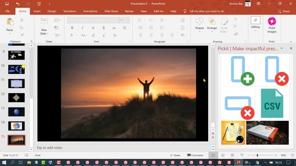The image size is (296, 166).
Task: Open the Windows notification center
Action: coord(288,162)
